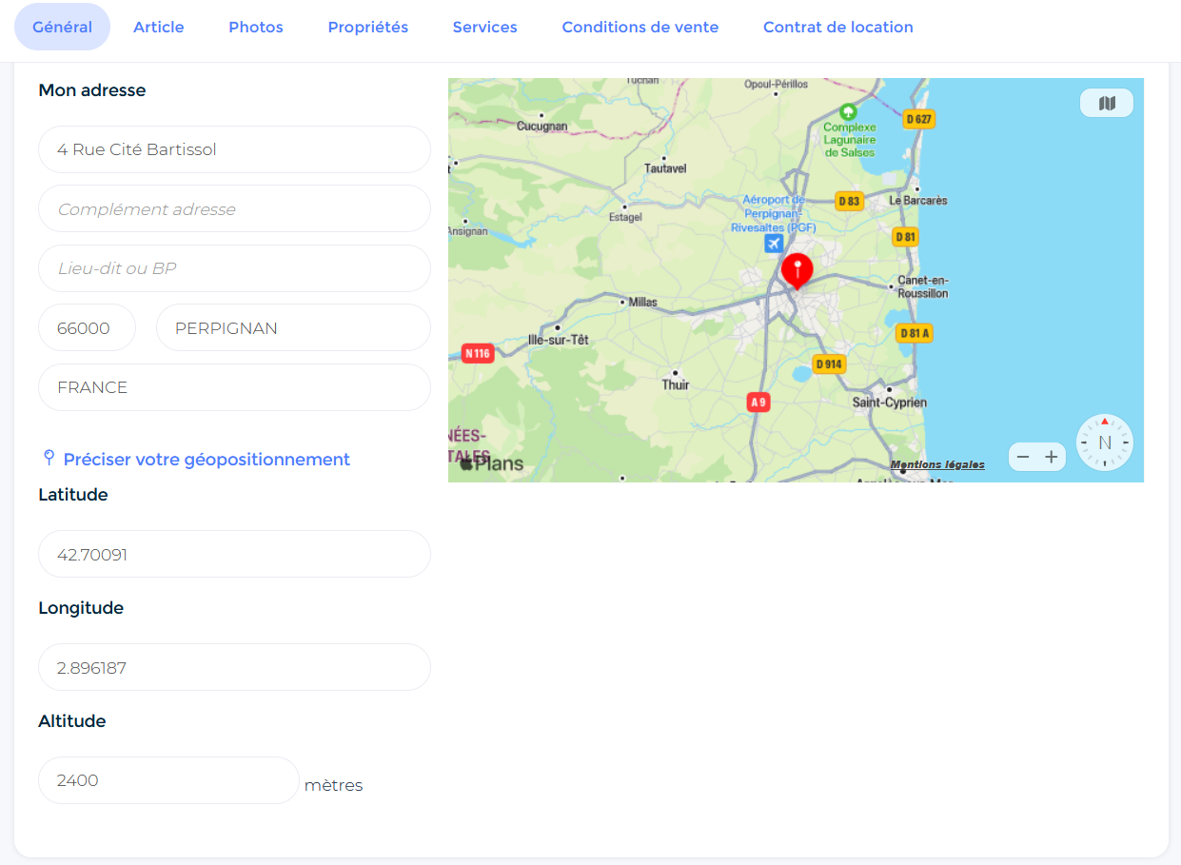Click the Tautavel map label
The image size is (1181, 865).
click(665, 167)
